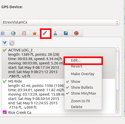Toggle the ACTIVE LOG_2 track checkmark
The image size is (125, 124).
click(5, 50)
